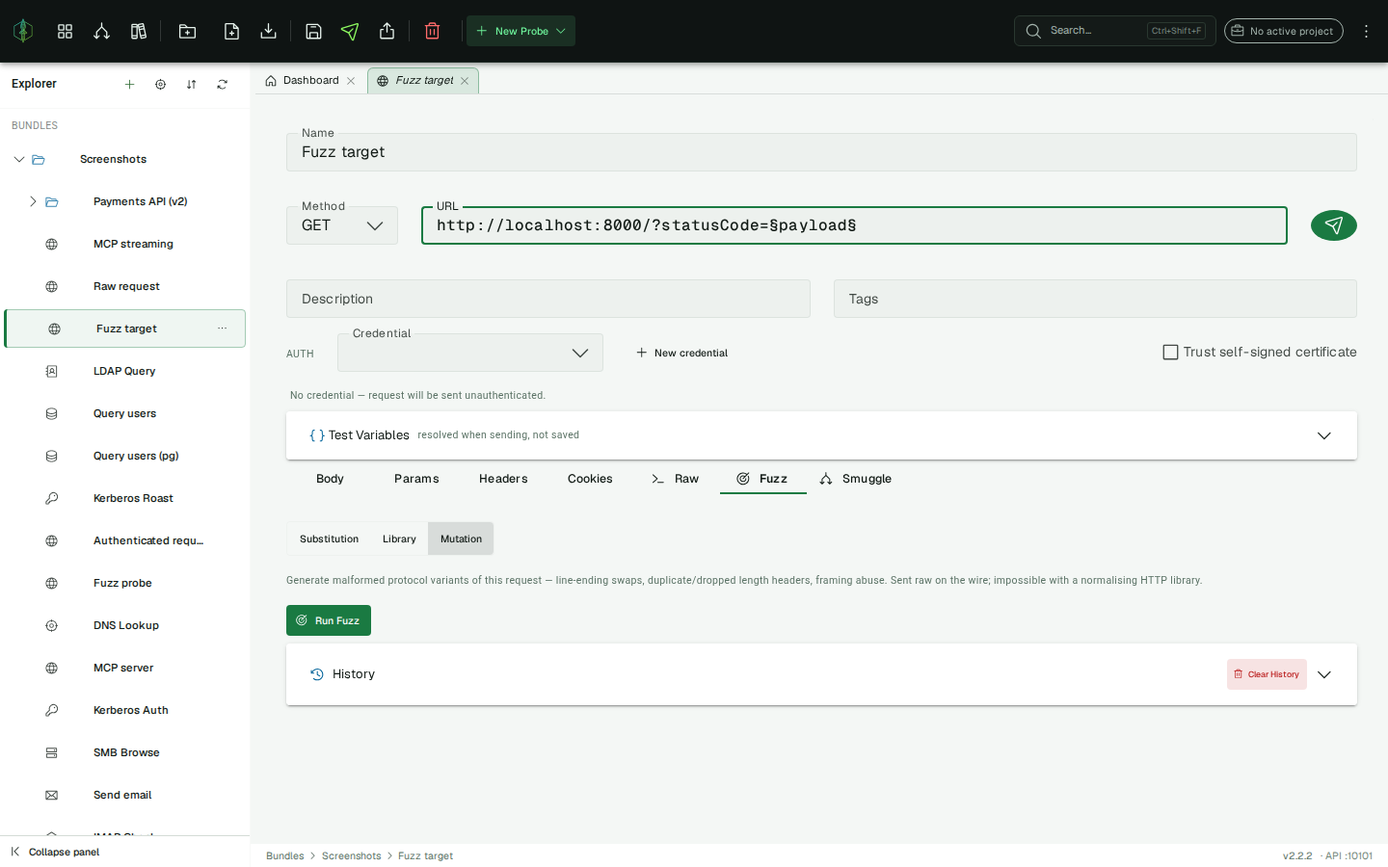Click the new file toolbar icon
Image resolution: width=1388 pixels, height=867 pixels.
tap(231, 31)
